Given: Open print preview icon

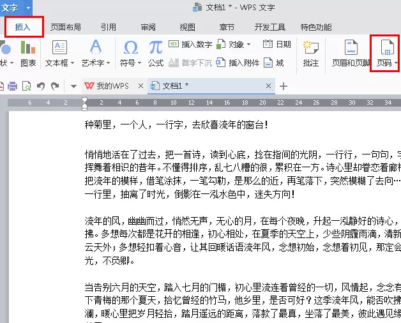Looking at the screenshot, I should click(x=26, y=86).
